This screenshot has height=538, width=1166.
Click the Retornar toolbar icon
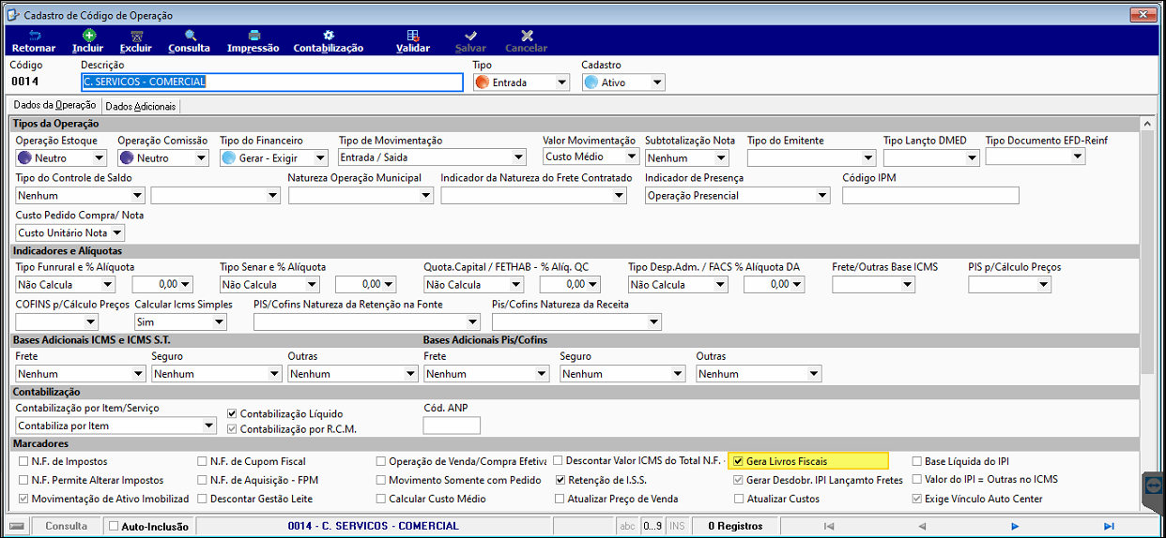[x=34, y=36]
